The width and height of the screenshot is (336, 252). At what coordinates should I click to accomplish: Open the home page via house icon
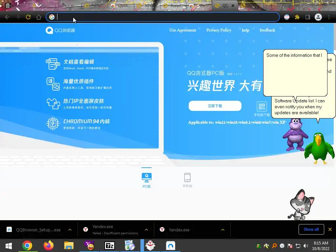tap(39, 17)
